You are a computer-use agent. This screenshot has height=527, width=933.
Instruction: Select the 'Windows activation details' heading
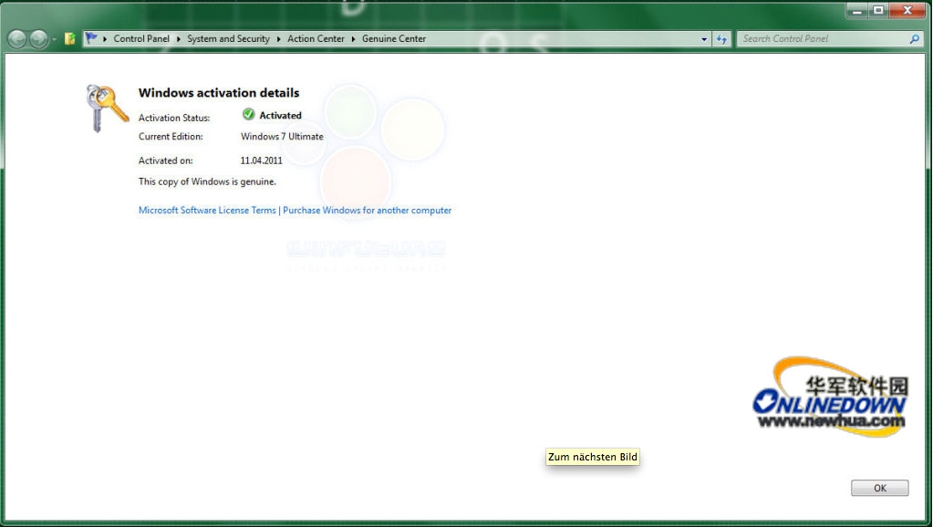click(x=219, y=93)
